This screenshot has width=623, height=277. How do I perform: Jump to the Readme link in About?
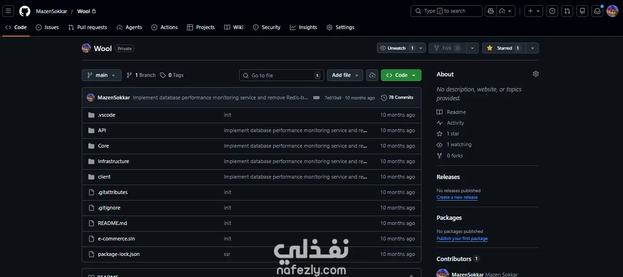pyautogui.click(x=452, y=112)
